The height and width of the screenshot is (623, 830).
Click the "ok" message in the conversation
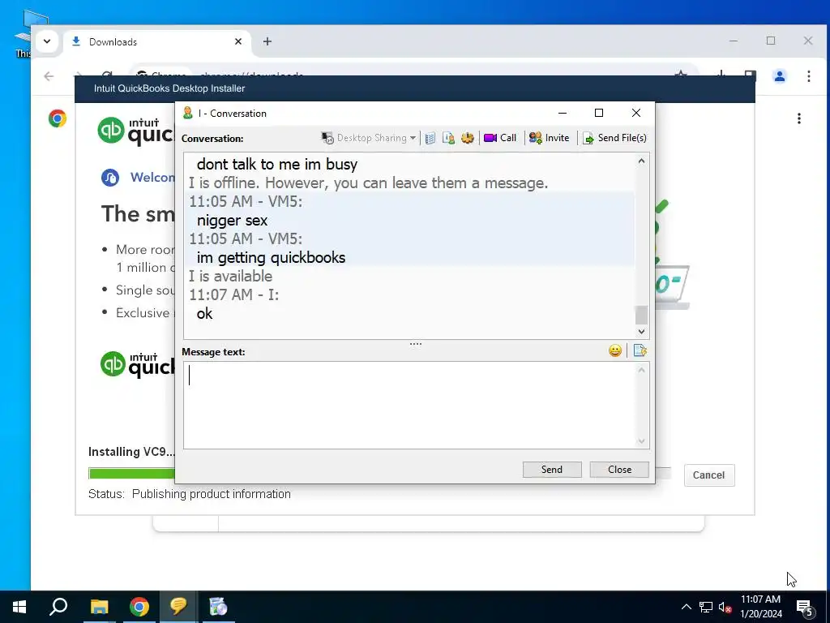pyautogui.click(x=204, y=314)
